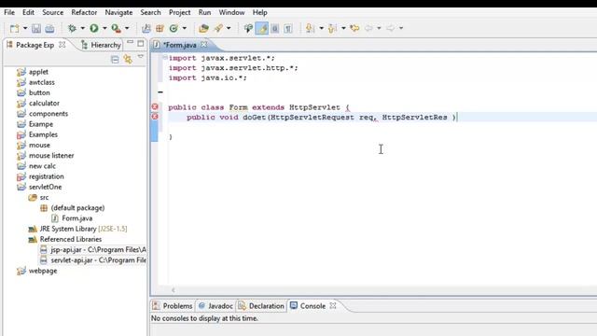Click the error marker beside doGet line
The image size is (597, 336).
(x=155, y=117)
